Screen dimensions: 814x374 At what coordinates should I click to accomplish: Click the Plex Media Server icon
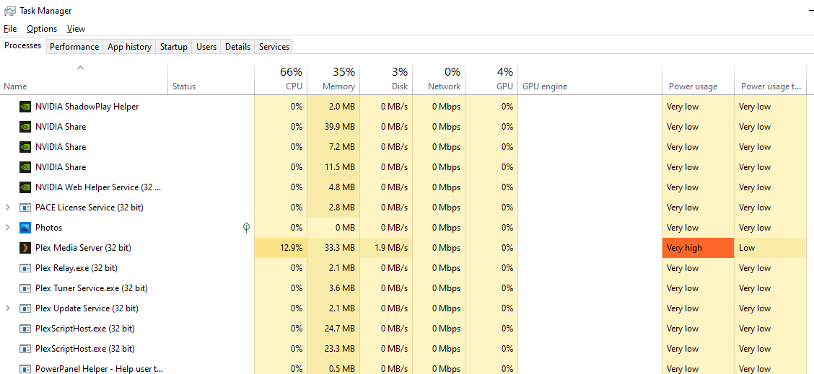25,248
